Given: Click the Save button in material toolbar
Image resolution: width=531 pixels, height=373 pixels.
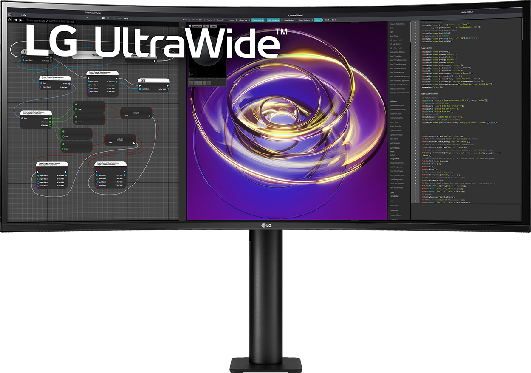Looking at the screenshot, I should coord(185,20).
